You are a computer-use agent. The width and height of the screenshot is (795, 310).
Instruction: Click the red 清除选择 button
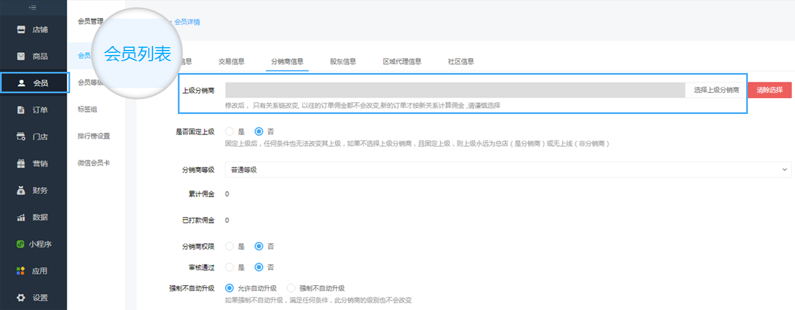[770, 90]
